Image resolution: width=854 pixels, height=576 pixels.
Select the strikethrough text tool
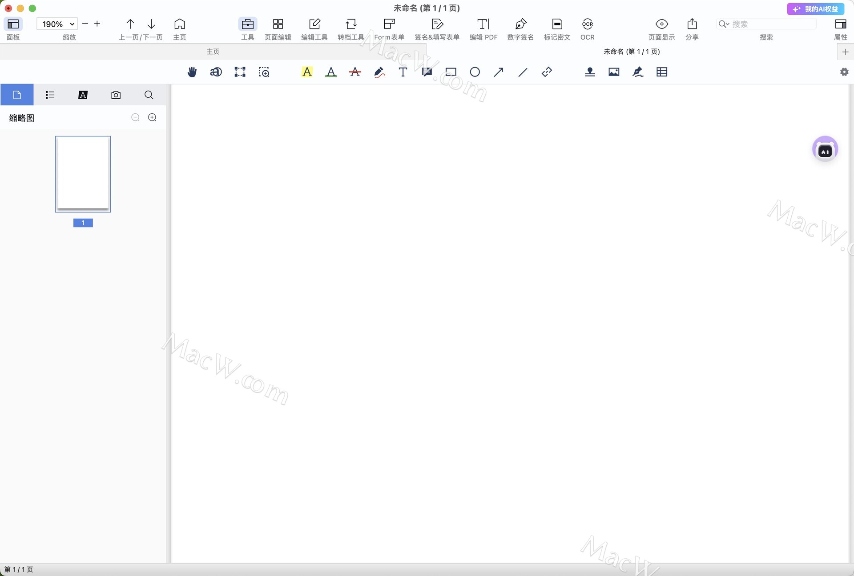(355, 72)
